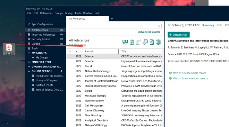
Task: Click the Online Search globe icon in toolbar
Action: (158, 42)
